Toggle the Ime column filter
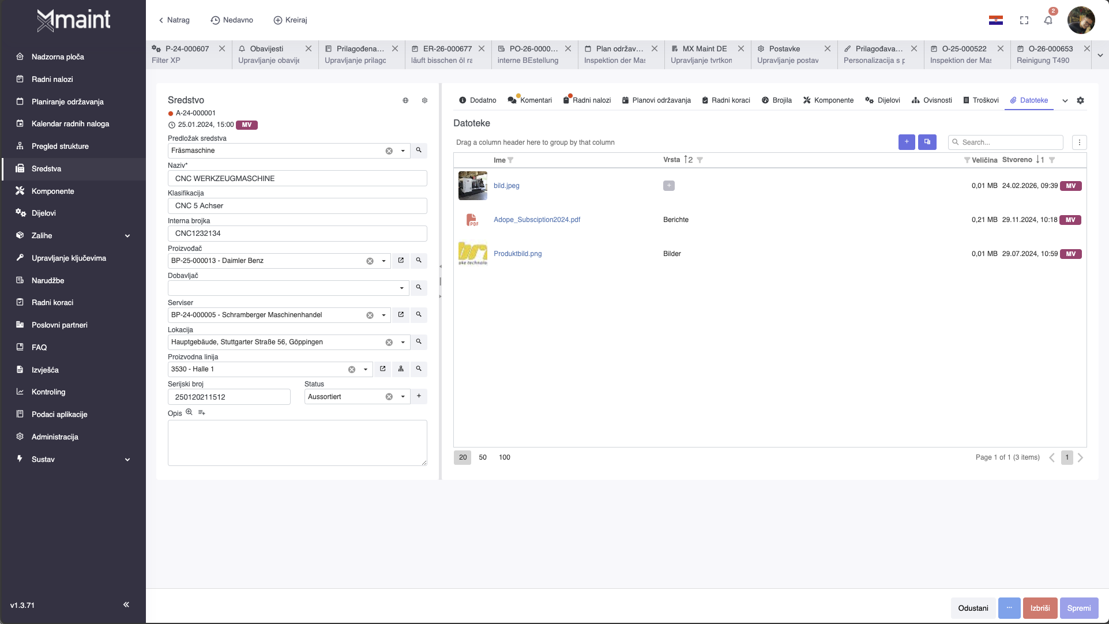The image size is (1109, 624). pyautogui.click(x=510, y=160)
